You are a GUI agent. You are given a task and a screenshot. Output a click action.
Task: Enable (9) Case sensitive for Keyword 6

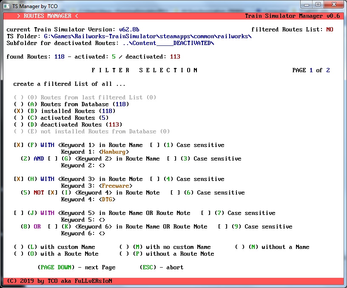(x=223, y=226)
